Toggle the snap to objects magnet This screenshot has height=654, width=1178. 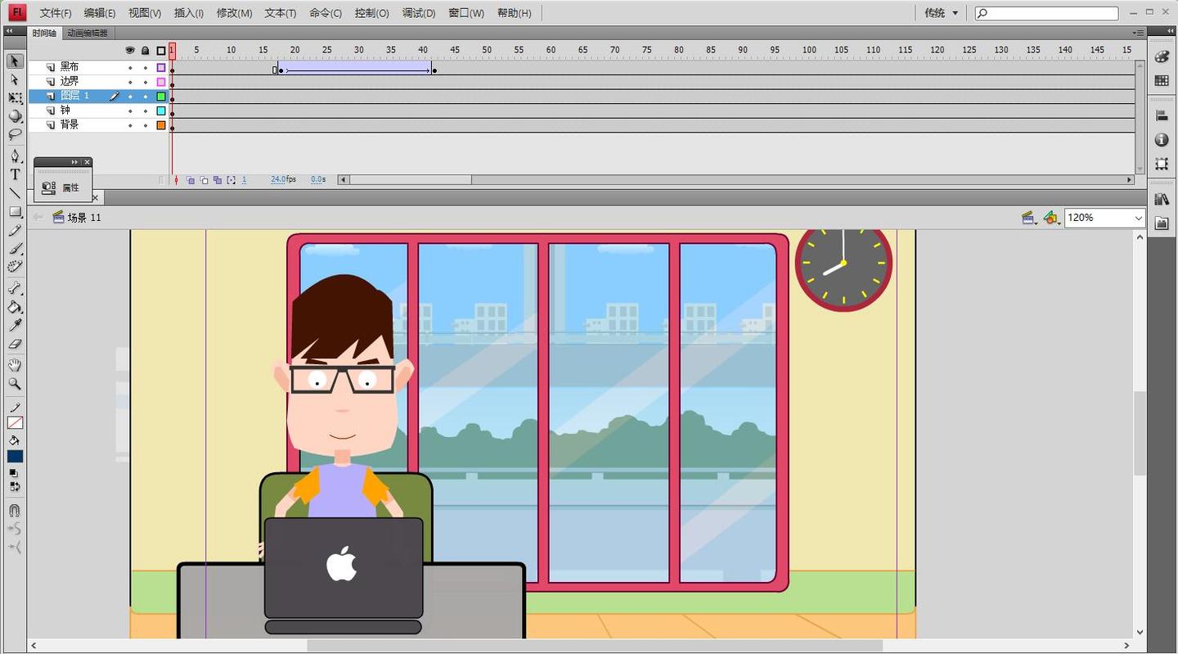coord(15,510)
